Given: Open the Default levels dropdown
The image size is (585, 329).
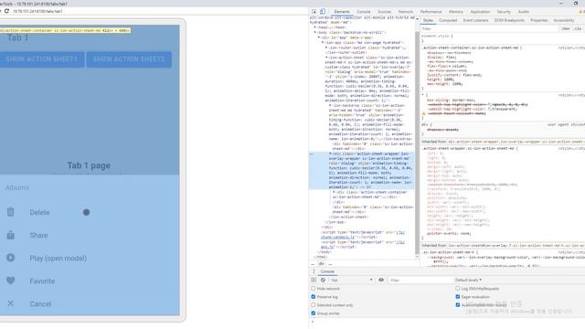Looking at the screenshot, I should click(468, 280).
